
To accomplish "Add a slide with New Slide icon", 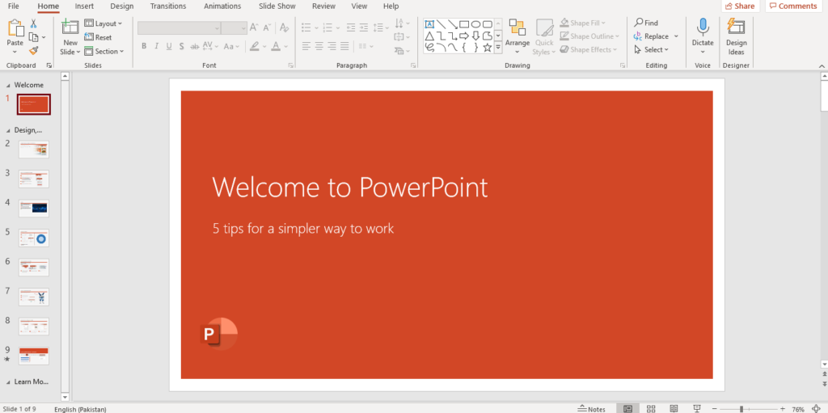I will pos(70,28).
